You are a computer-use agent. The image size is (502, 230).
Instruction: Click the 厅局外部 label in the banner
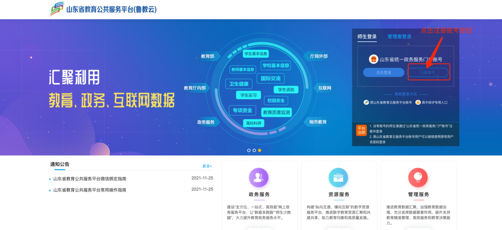(319, 56)
